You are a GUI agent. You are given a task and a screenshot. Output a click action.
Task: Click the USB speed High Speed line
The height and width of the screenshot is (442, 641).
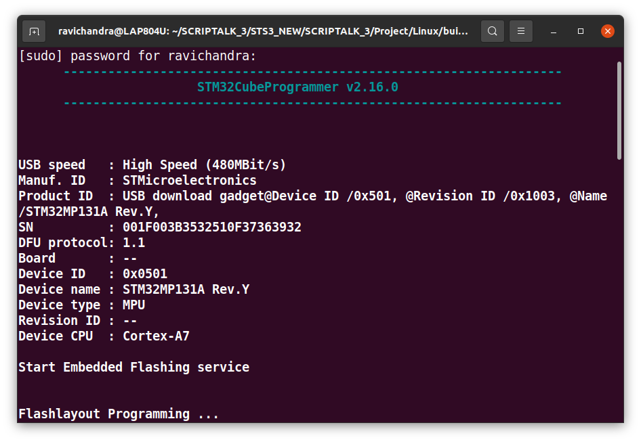[152, 164]
